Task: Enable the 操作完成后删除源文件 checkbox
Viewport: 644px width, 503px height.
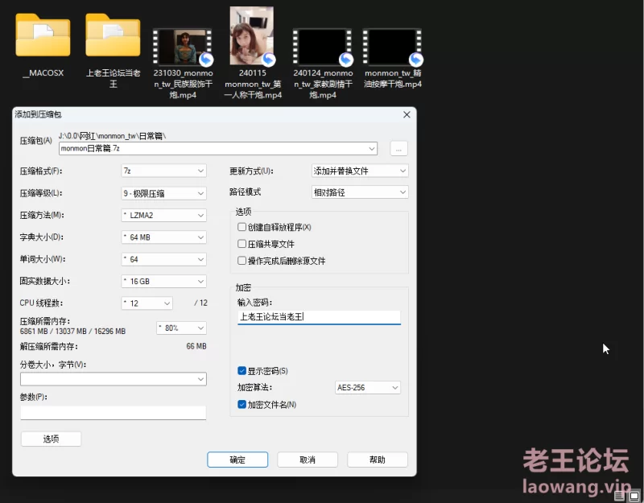Action: pyautogui.click(x=242, y=261)
